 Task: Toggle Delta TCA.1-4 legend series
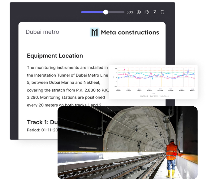(x=164, y=96)
